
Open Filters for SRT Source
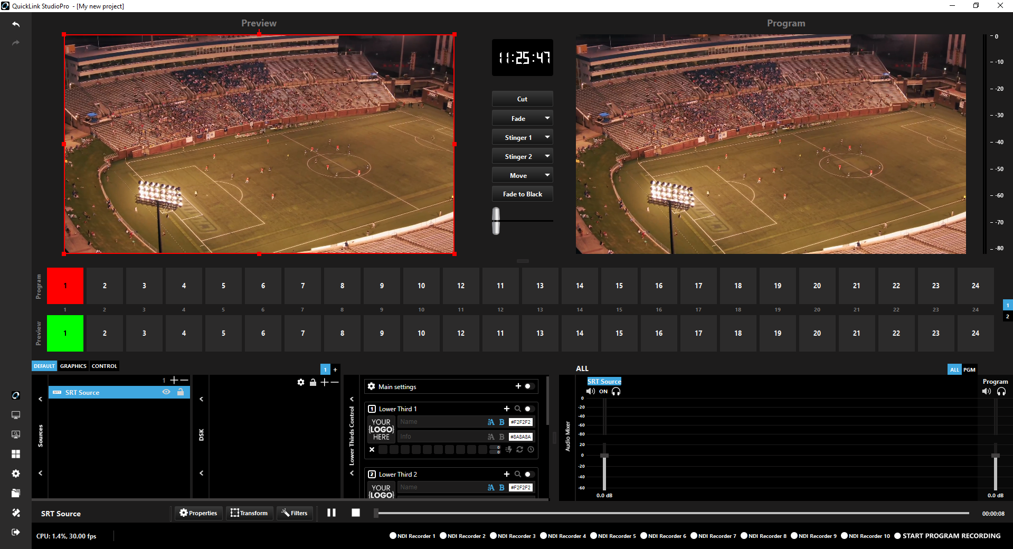pyautogui.click(x=295, y=513)
